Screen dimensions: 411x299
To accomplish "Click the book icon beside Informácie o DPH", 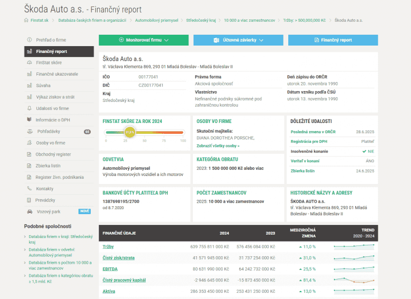I will (x=29, y=120).
